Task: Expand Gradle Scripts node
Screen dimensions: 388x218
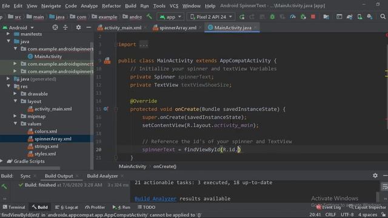Action: pyautogui.click(x=2, y=161)
